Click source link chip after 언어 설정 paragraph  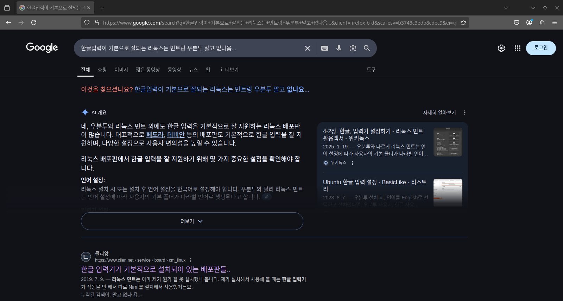pos(267,197)
